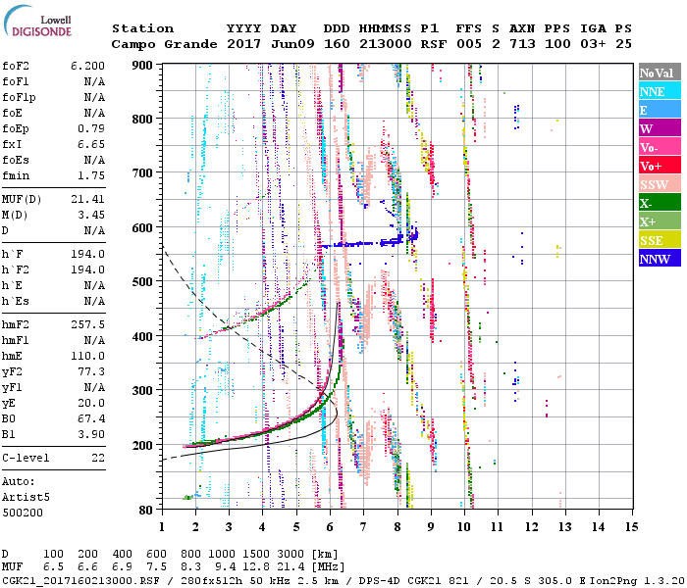Image resolution: width=687 pixels, height=588 pixels.
Task: Click the 500200 text under Artist5
Action: coord(23,513)
